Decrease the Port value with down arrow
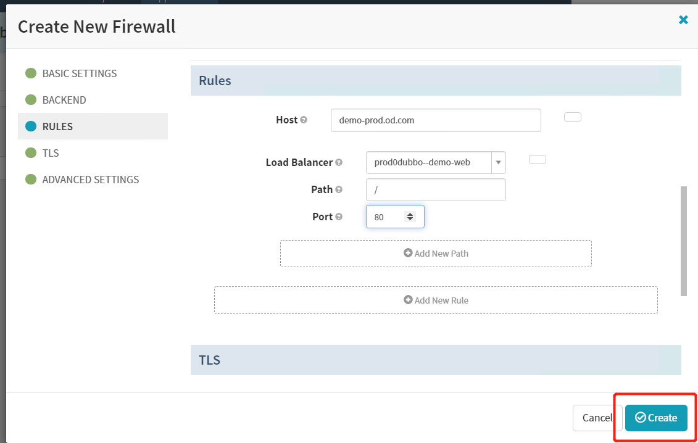 410,220
